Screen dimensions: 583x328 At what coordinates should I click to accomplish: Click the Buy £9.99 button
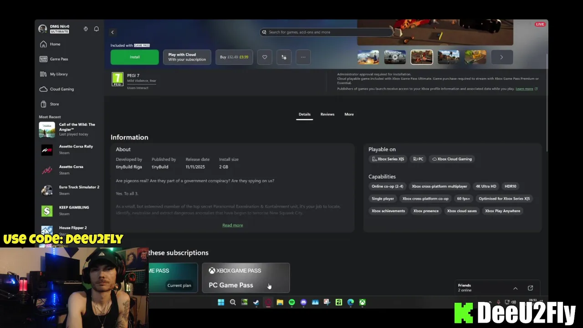(234, 57)
